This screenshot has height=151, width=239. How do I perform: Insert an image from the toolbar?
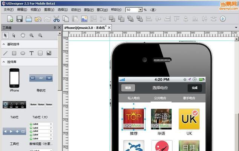tap(84, 19)
